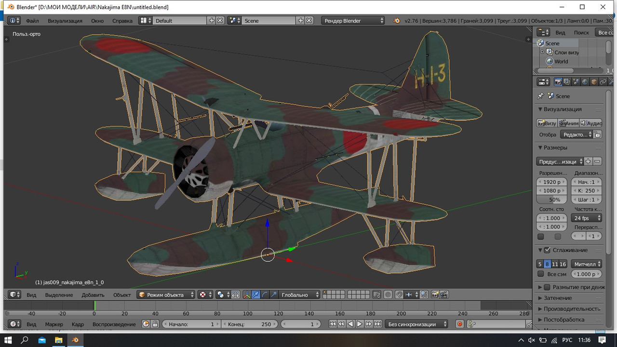617x347 pixels.
Task: Open the Рендер Blender engine dropdown
Action: 354,21
